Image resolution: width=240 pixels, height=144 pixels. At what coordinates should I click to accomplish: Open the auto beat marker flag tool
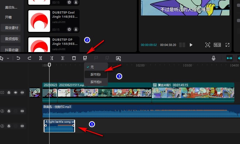pos(85,58)
